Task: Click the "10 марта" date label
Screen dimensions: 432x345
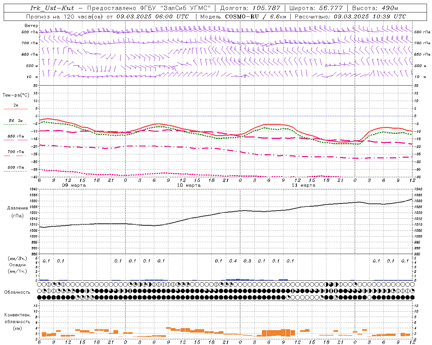Action: pos(189,185)
